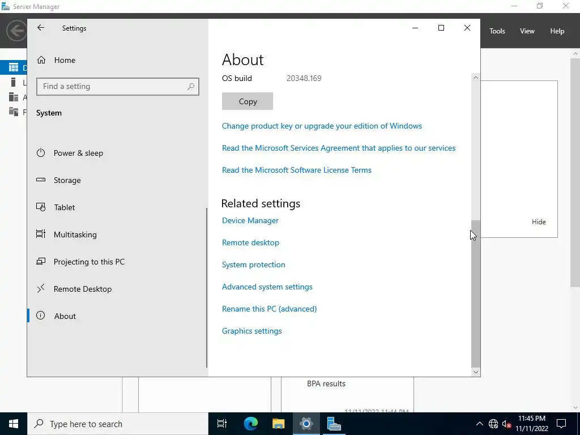The image size is (580, 435).
Task: Click the Server Manager back navigation arrow
Action: (16, 31)
